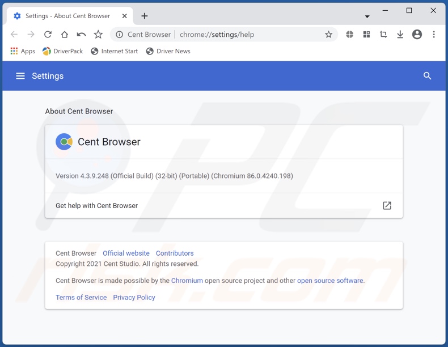Screen dimensions: 448x347
Task: Open the Privacy Policy link
Action: point(134,298)
